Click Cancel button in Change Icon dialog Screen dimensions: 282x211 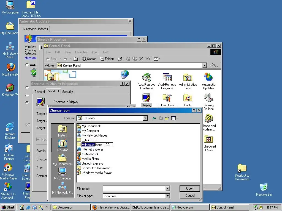click(x=190, y=196)
